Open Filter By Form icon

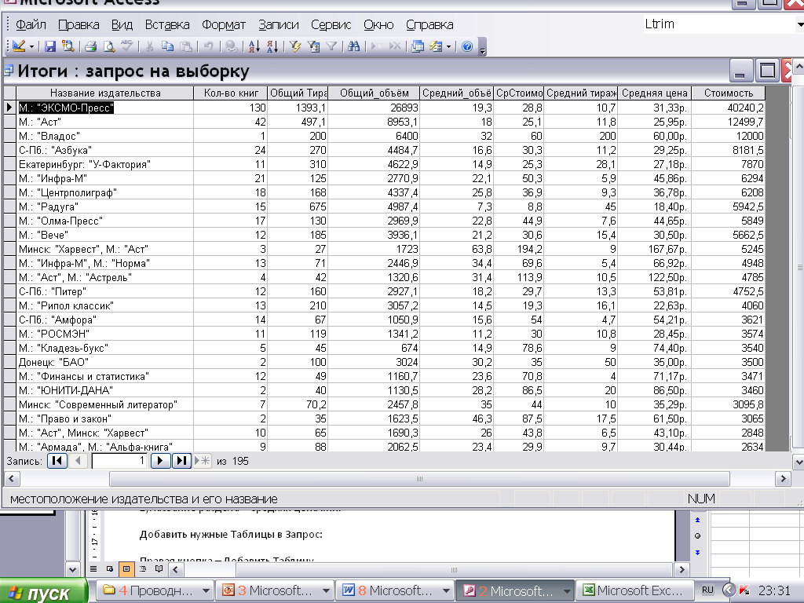313,46
